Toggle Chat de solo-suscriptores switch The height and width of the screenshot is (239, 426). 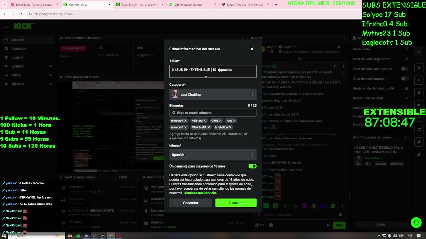click(x=404, y=69)
